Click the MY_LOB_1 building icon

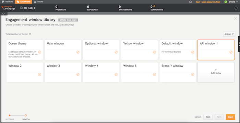(x=21, y=8)
